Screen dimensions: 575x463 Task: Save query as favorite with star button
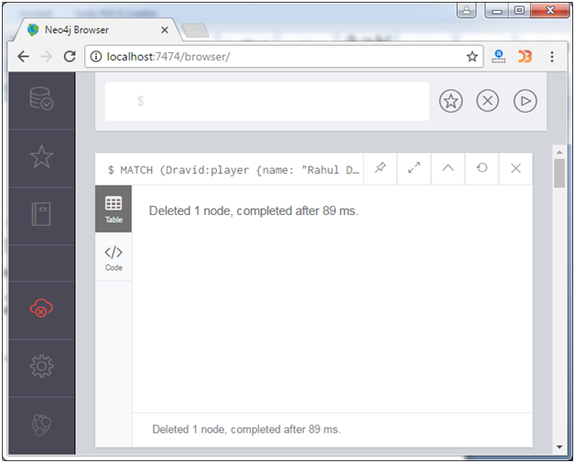[450, 101]
